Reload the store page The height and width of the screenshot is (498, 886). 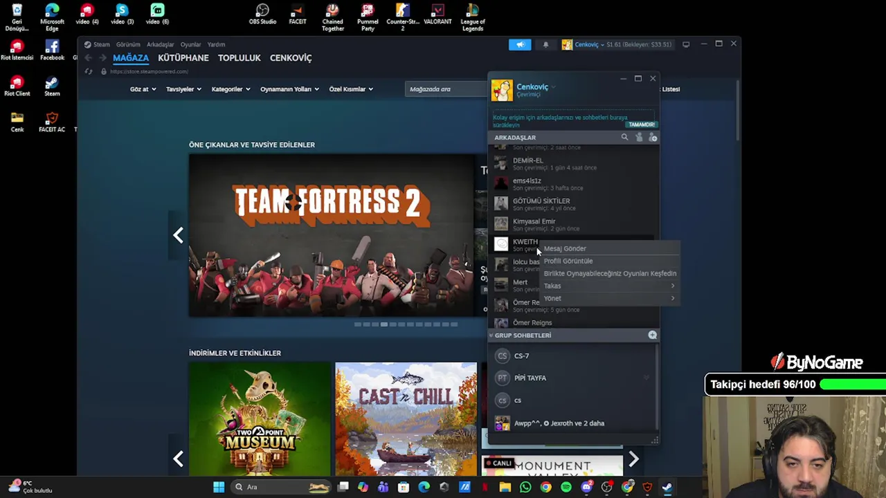88,71
